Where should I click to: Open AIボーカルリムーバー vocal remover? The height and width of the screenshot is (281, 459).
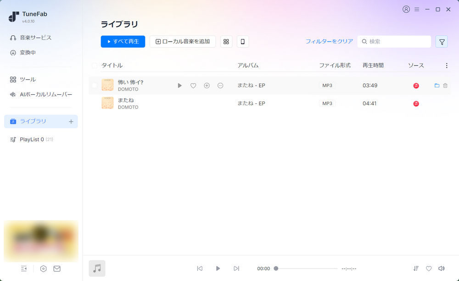[x=41, y=94]
